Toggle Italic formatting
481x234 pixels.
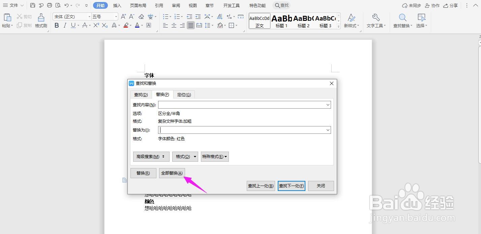pos(65,25)
